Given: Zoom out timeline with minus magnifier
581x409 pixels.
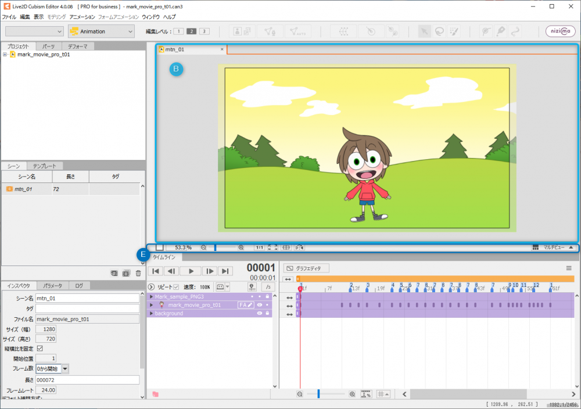Looking at the screenshot, I should pos(300,394).
